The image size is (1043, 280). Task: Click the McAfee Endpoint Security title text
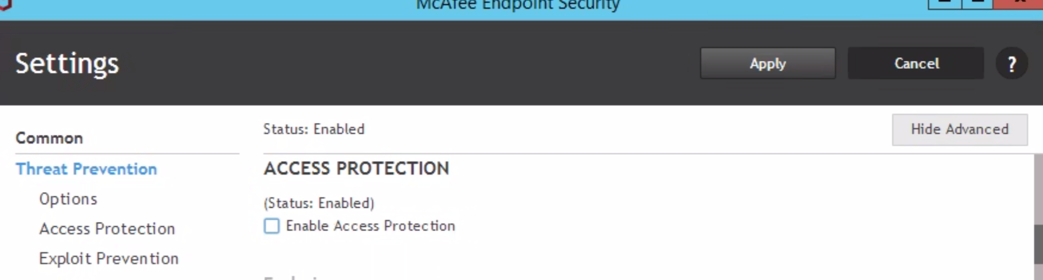pos(518,5)
